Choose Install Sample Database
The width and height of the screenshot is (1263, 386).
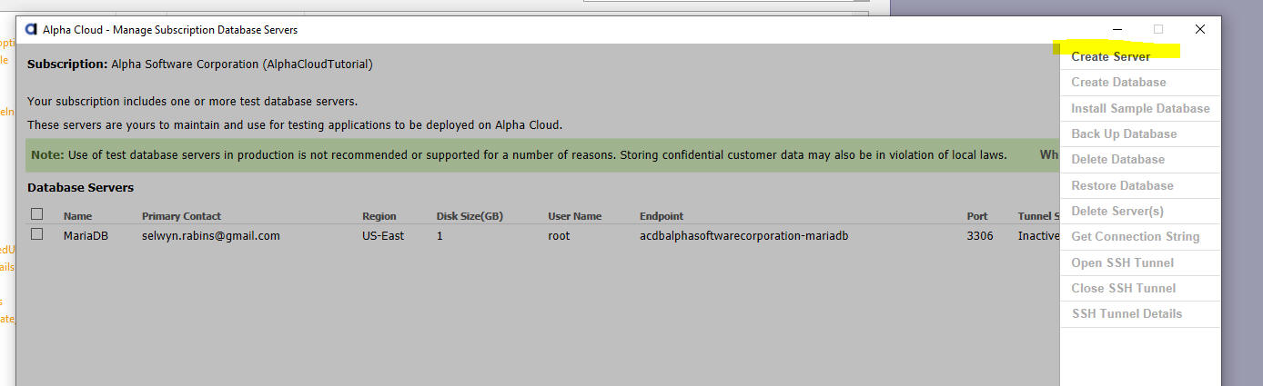[x=1140, y=108]
